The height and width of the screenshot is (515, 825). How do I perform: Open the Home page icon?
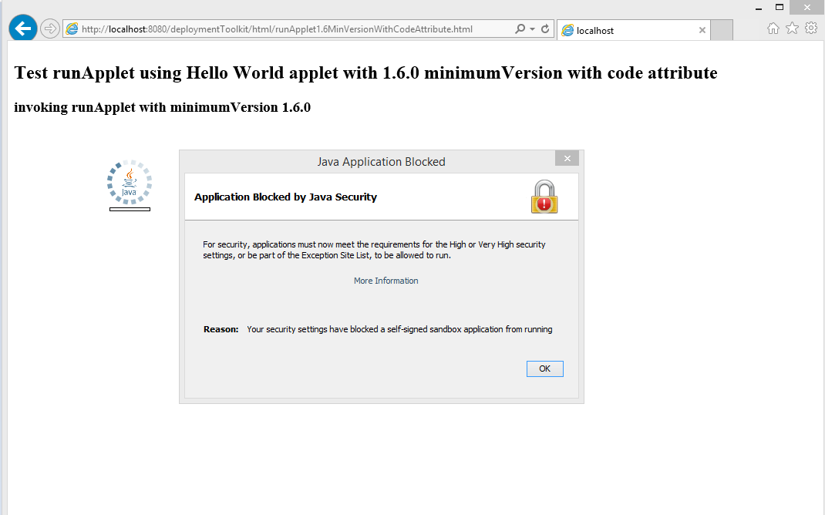tap(773, 29)
